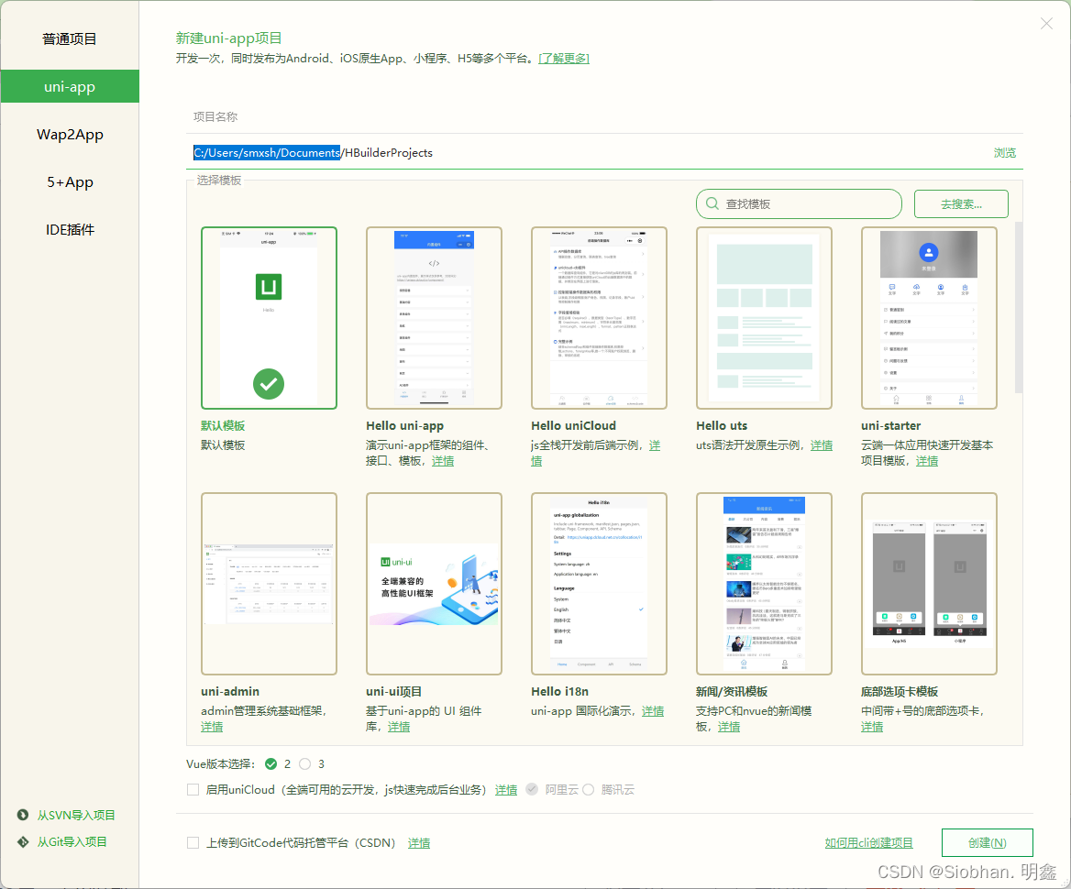1071x889 pixels.
Task: Select the 底部选项卡模板 template thumbnail
Action: pos(929,584)
